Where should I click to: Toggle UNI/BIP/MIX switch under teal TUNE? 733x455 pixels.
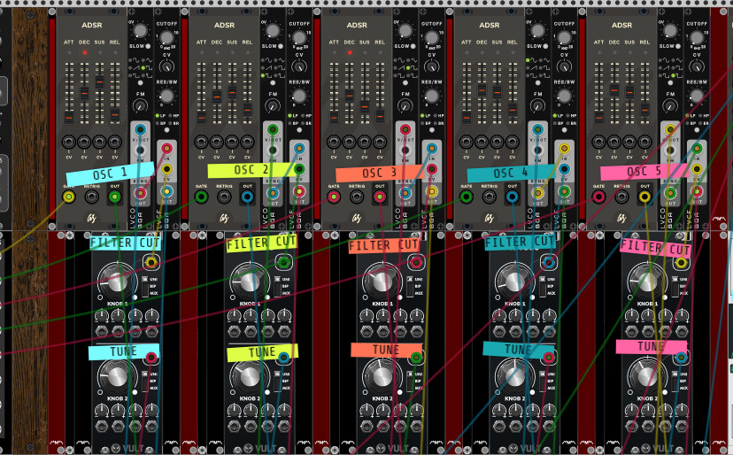(543, 381)
